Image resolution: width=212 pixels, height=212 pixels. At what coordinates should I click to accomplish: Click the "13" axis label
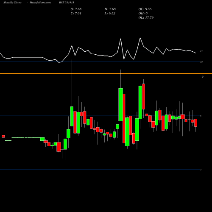click(x=201, y=62)
